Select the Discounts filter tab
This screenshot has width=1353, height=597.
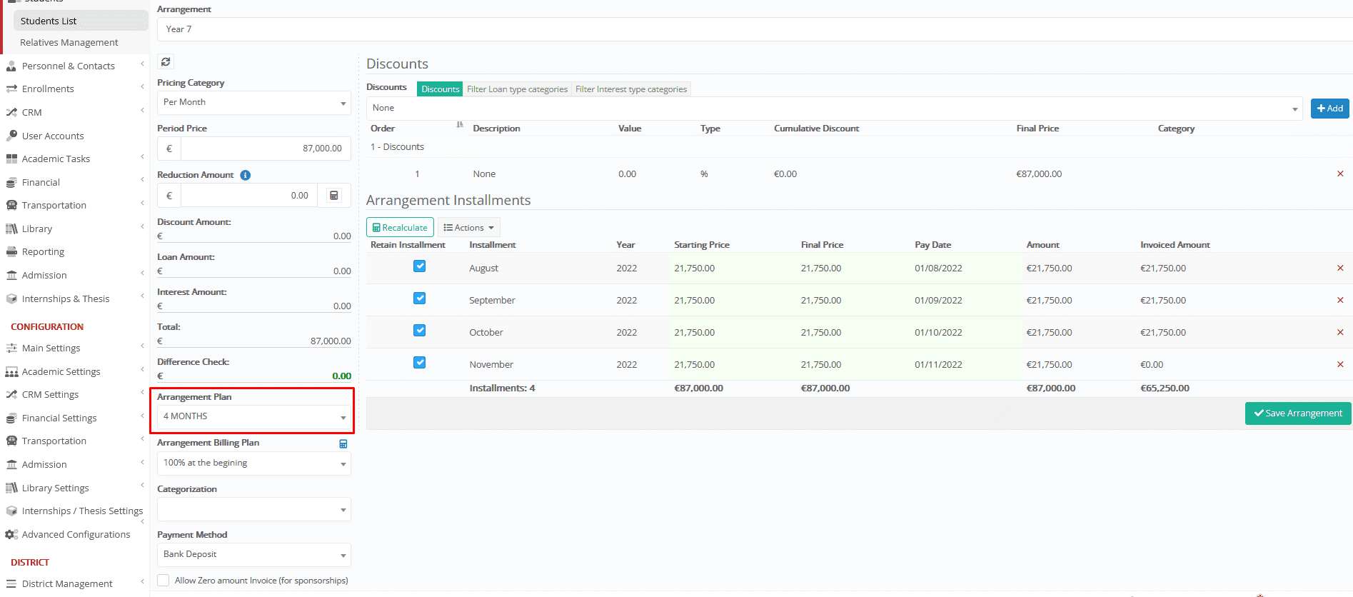coord(440,89)
